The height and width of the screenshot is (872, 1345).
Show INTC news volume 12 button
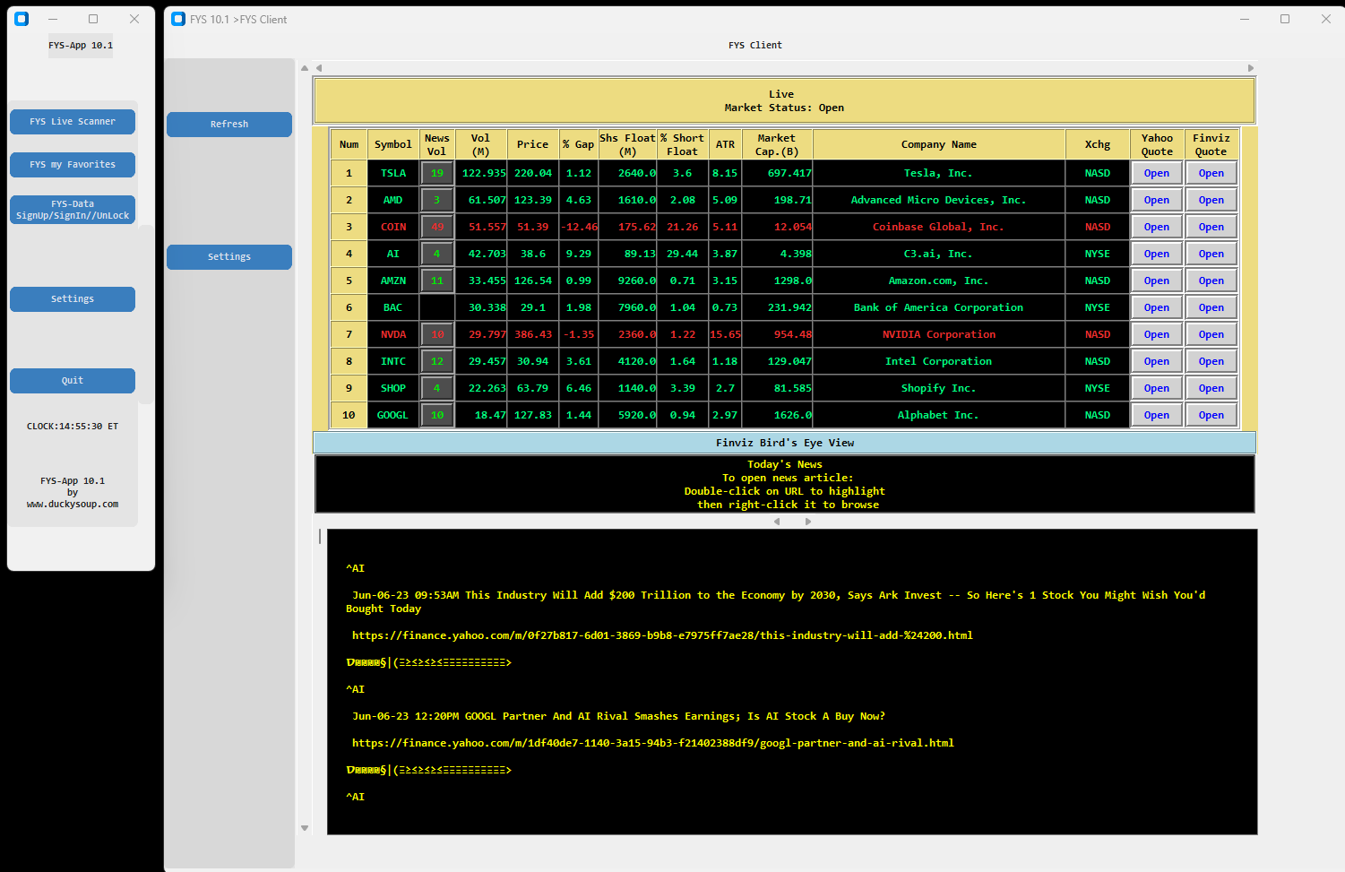pyautogui.click(x=437, y=362)
